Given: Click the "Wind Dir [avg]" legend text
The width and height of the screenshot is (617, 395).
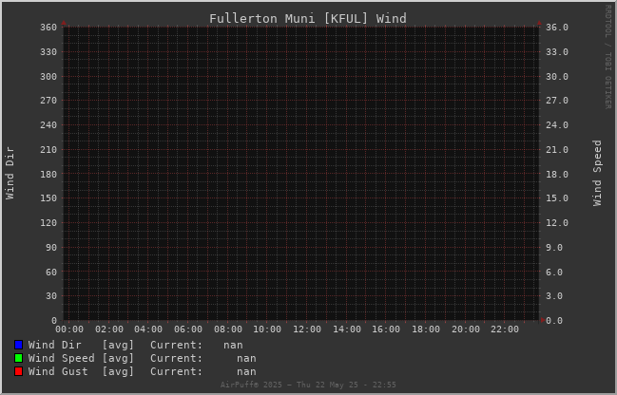Looking at the screenshot, I should [81, 345].
